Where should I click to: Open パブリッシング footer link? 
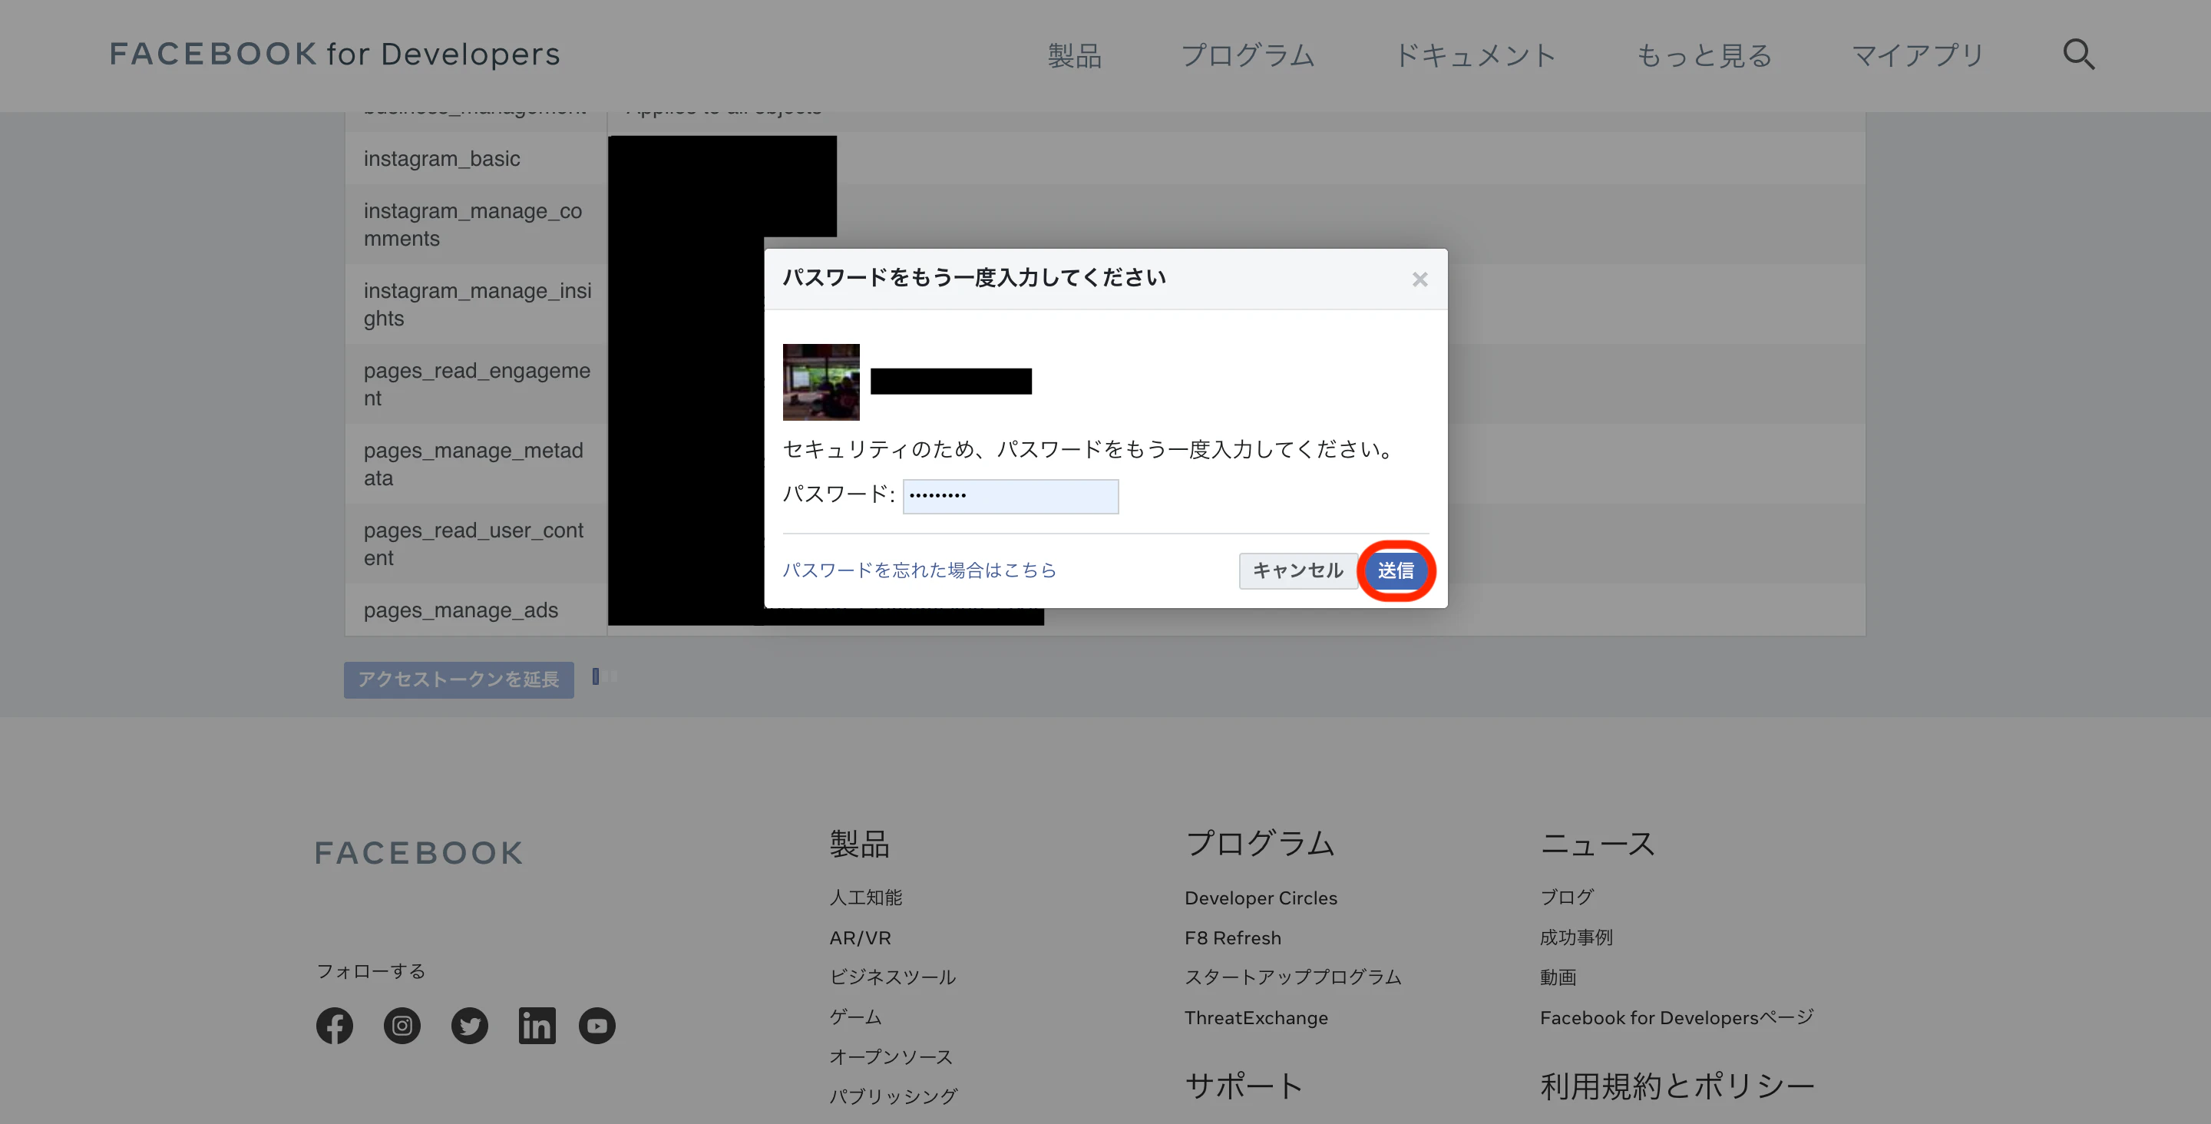point(894,1096)
